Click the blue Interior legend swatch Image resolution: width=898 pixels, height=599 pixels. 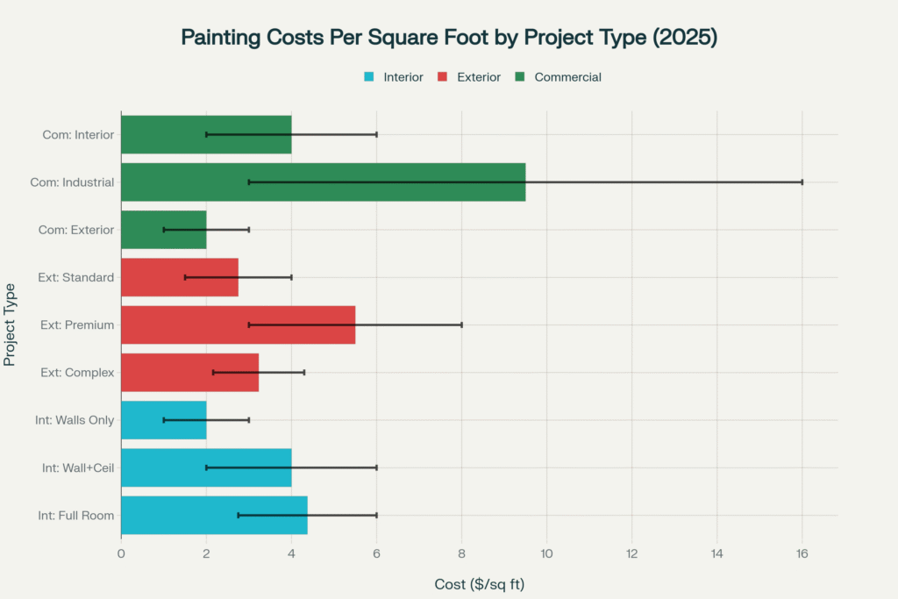point(369,77)
